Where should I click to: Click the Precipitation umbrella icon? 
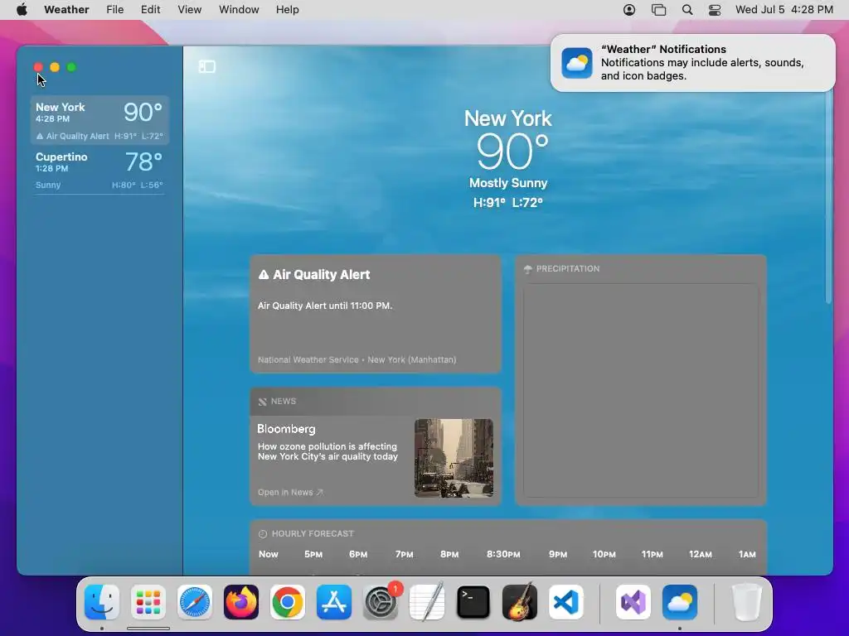click(x=528, y=269)
